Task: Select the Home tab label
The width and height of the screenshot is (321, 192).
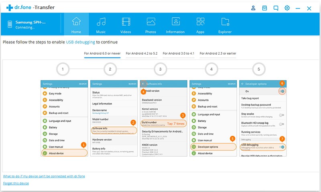Action: coord(76,32)
